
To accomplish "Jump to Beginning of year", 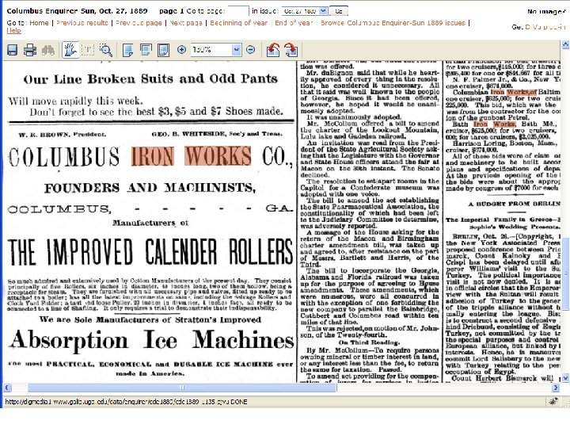I will [238, 22].
